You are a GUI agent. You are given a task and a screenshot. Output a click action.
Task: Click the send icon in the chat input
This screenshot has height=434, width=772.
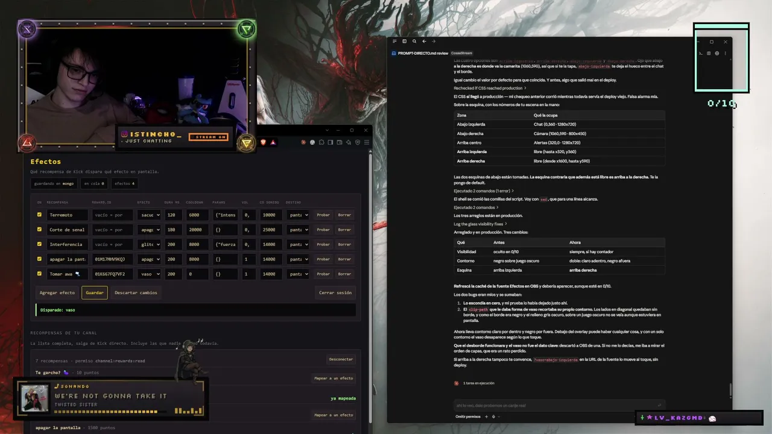coord(659,405)
